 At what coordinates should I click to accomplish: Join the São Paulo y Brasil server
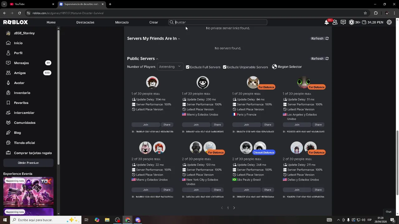[x=247, y=190]
